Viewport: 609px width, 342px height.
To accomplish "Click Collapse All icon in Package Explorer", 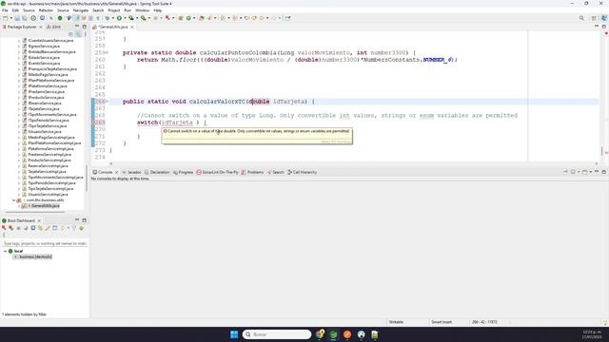I will (70, 34).
